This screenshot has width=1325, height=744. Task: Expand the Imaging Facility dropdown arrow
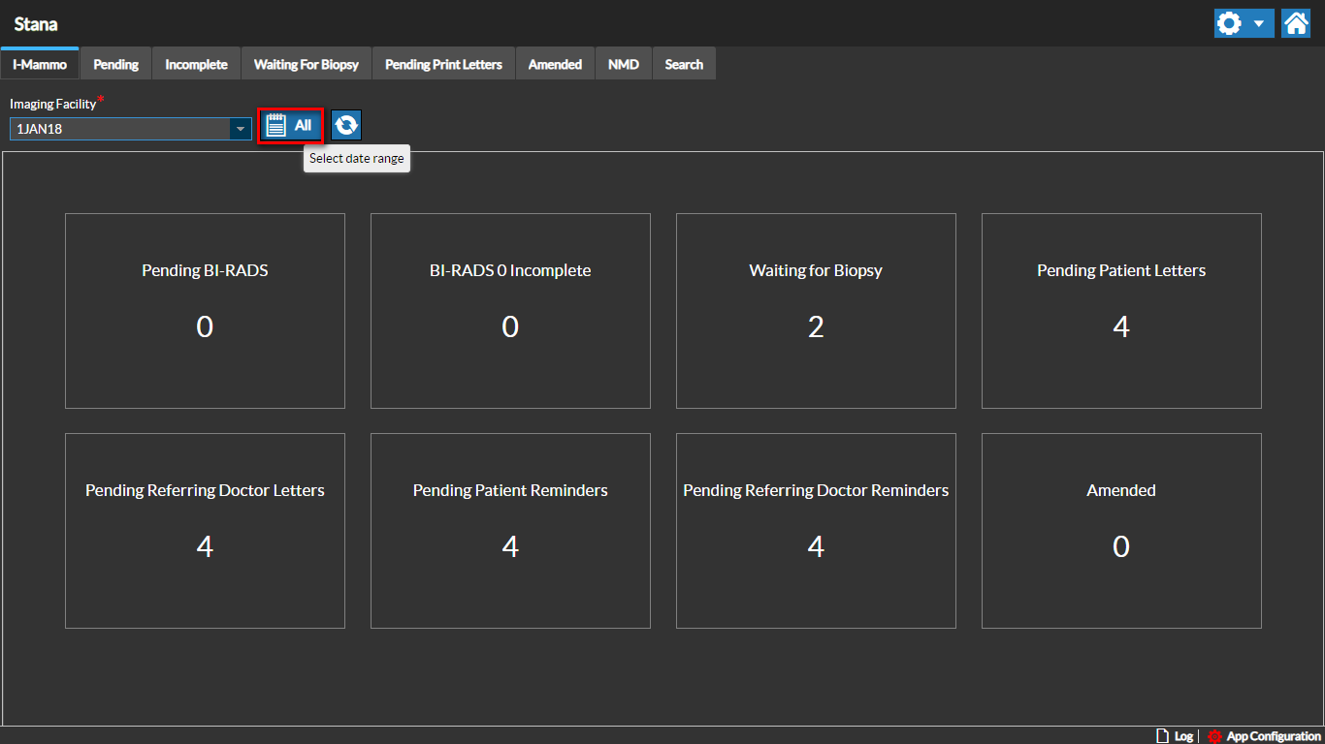(240, 129)
